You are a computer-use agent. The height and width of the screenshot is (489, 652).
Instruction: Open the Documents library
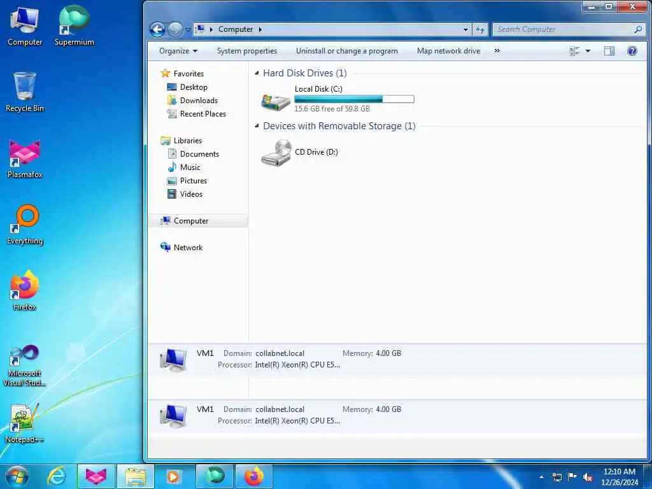point(199,154)
